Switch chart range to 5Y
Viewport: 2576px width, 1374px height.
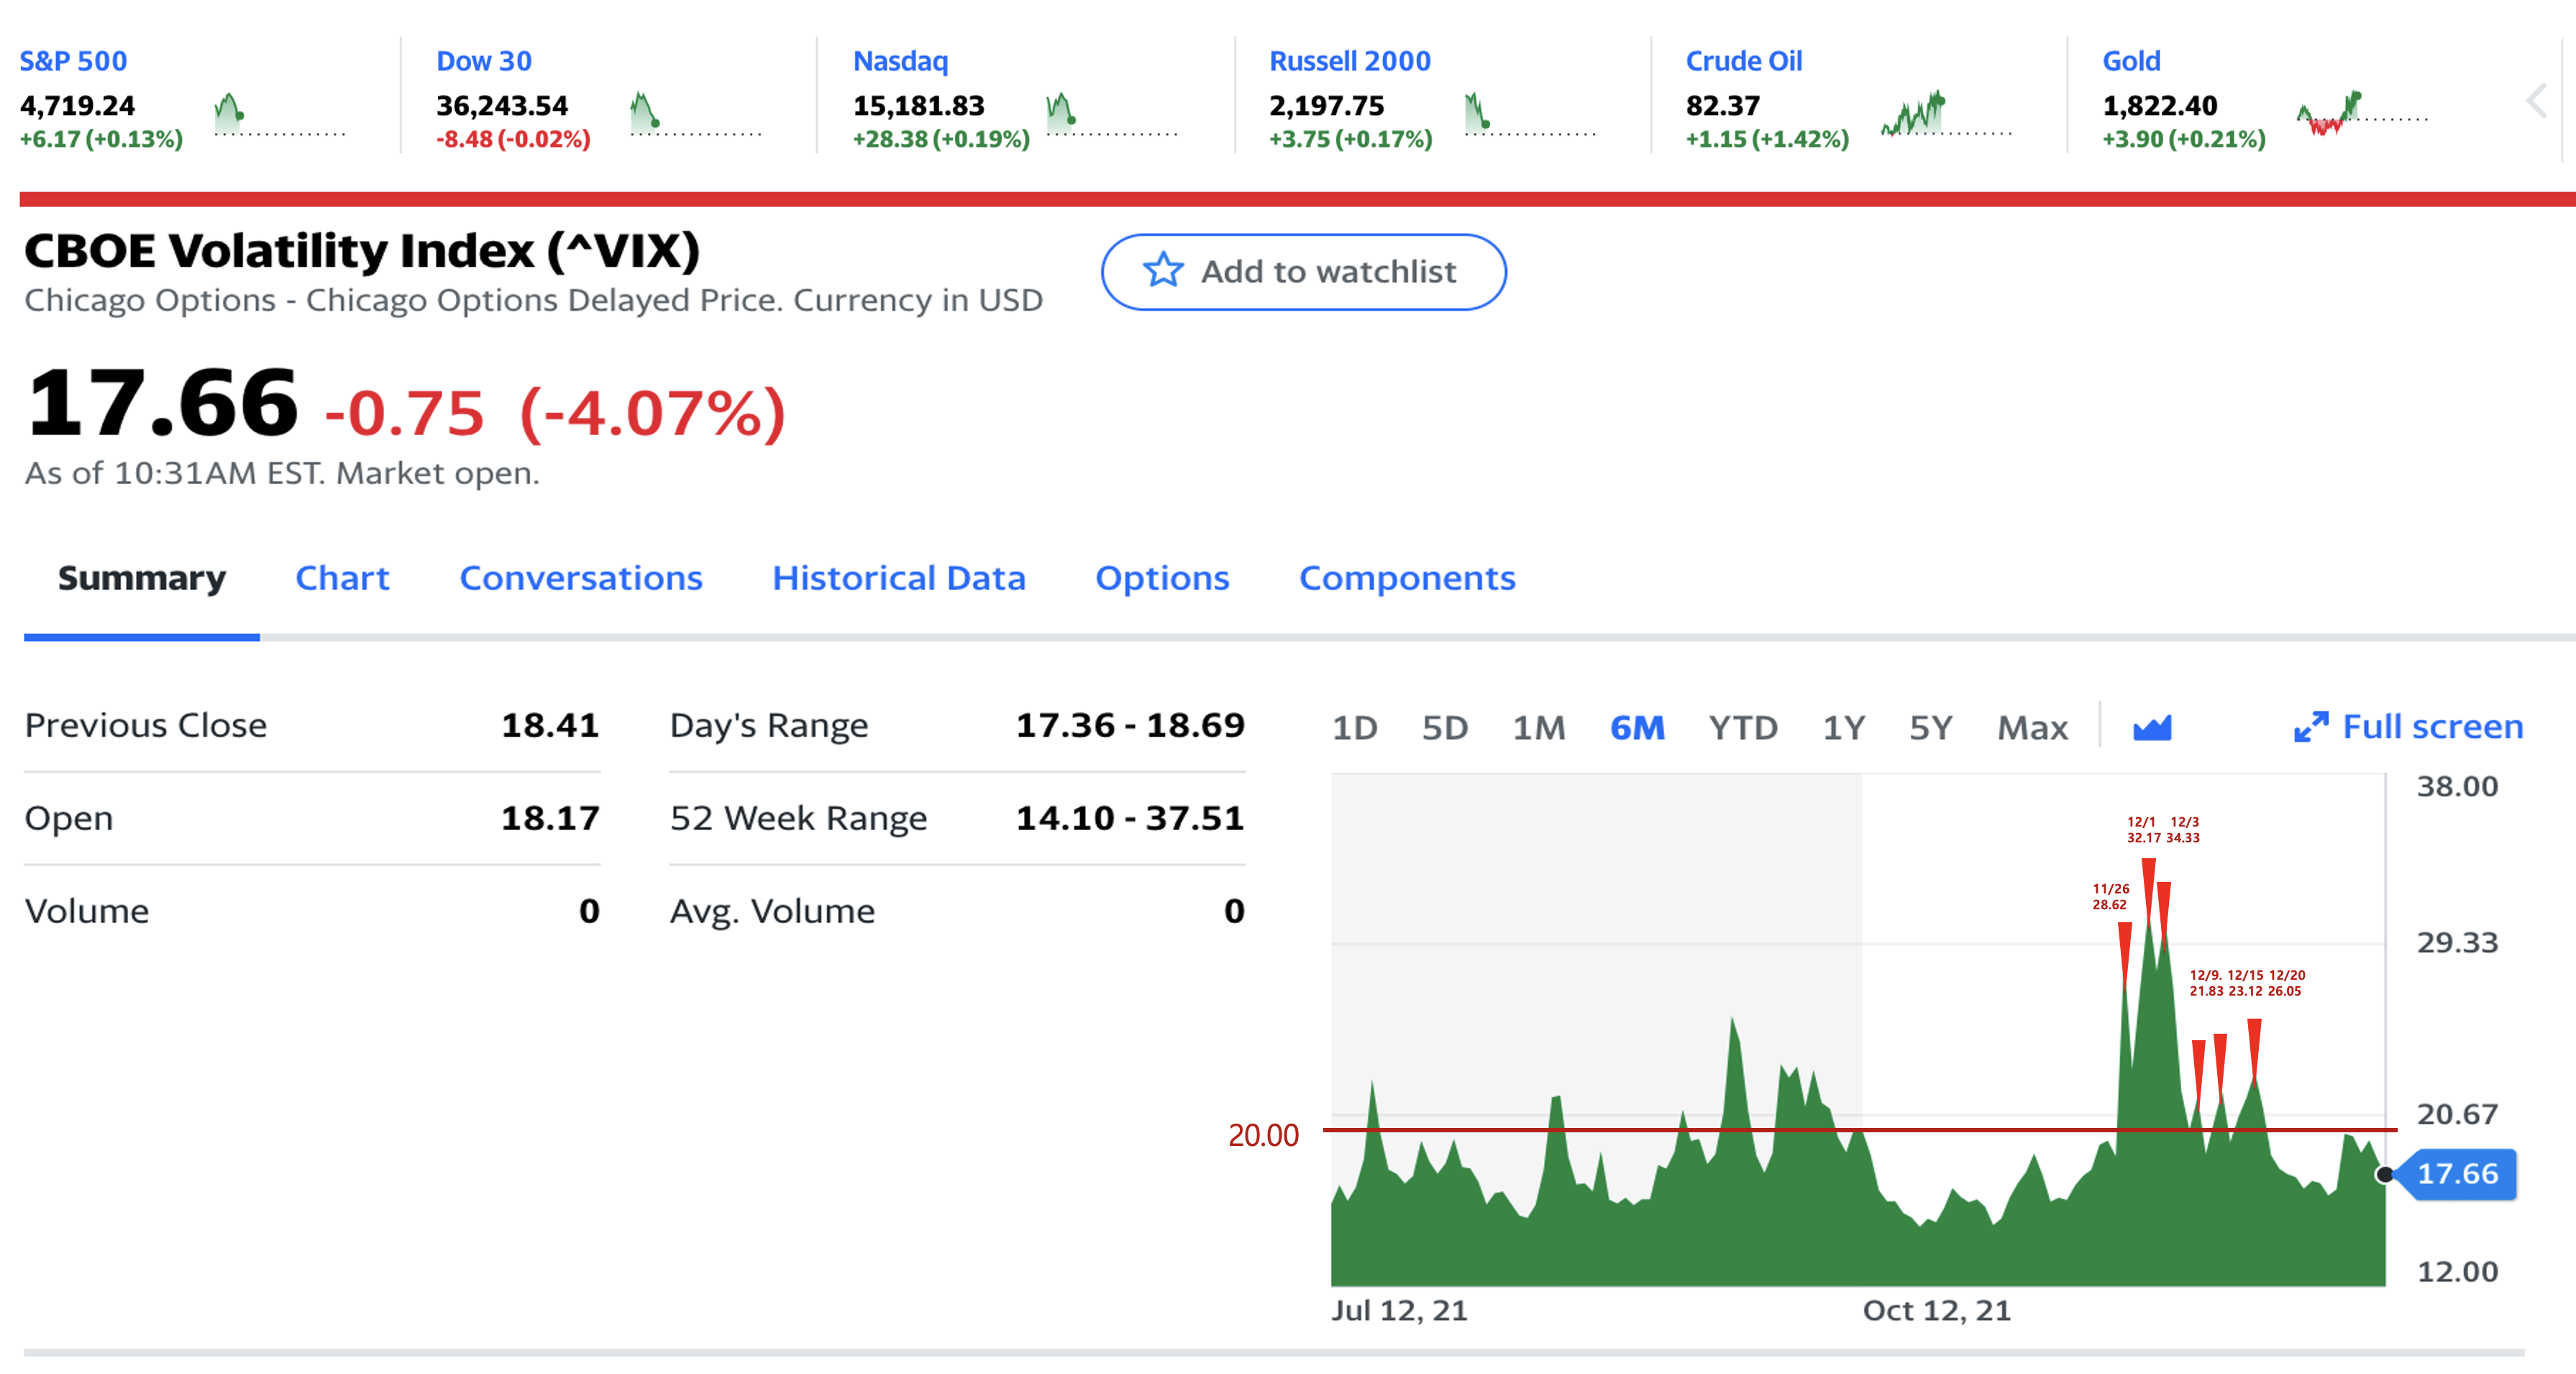click(1930, 728)
